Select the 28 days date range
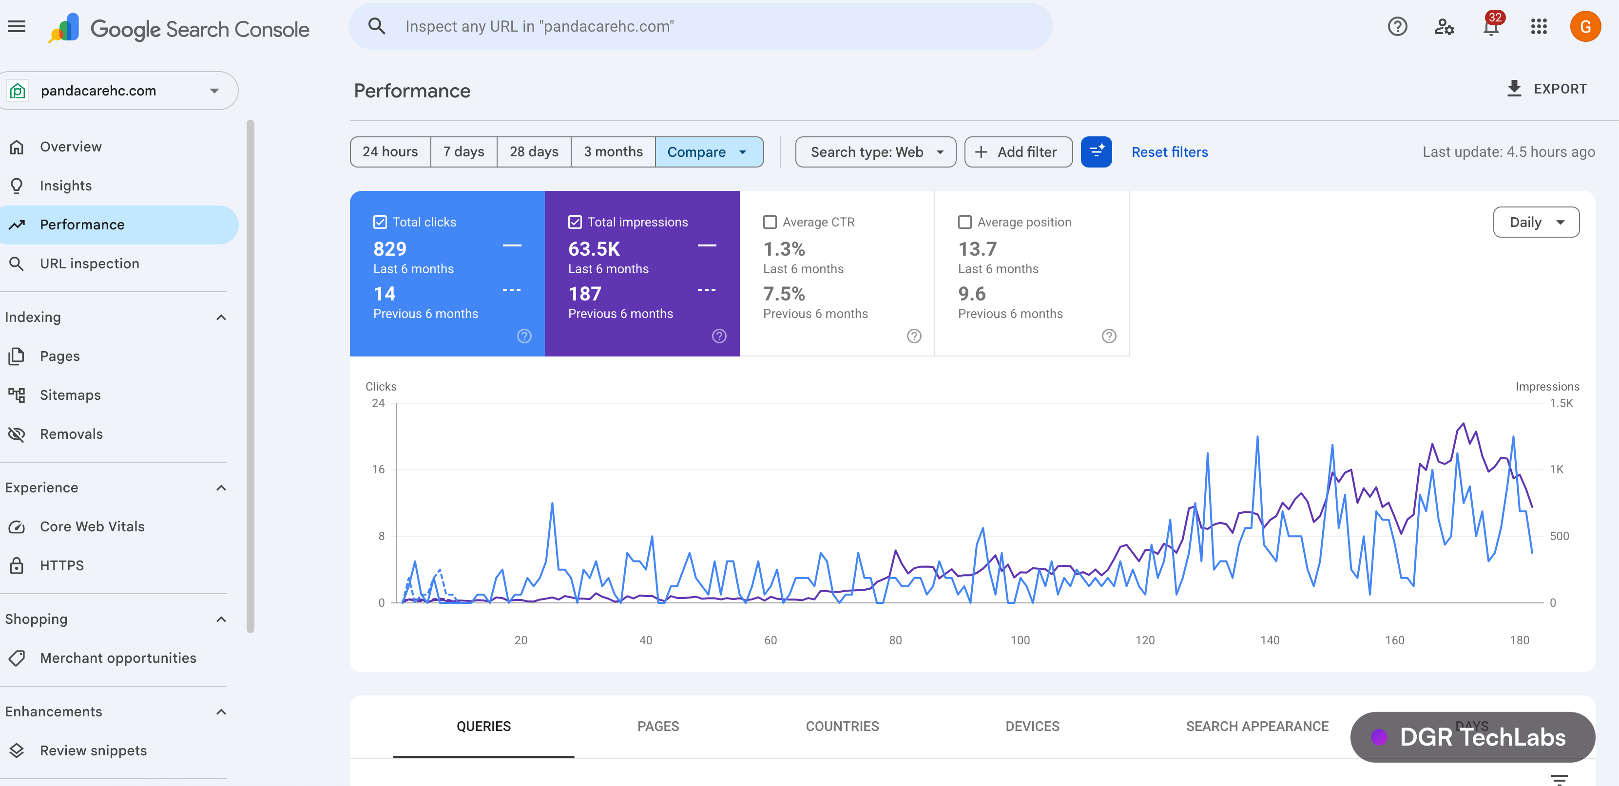Screen dimensions: 1619x786 point(534,152)
